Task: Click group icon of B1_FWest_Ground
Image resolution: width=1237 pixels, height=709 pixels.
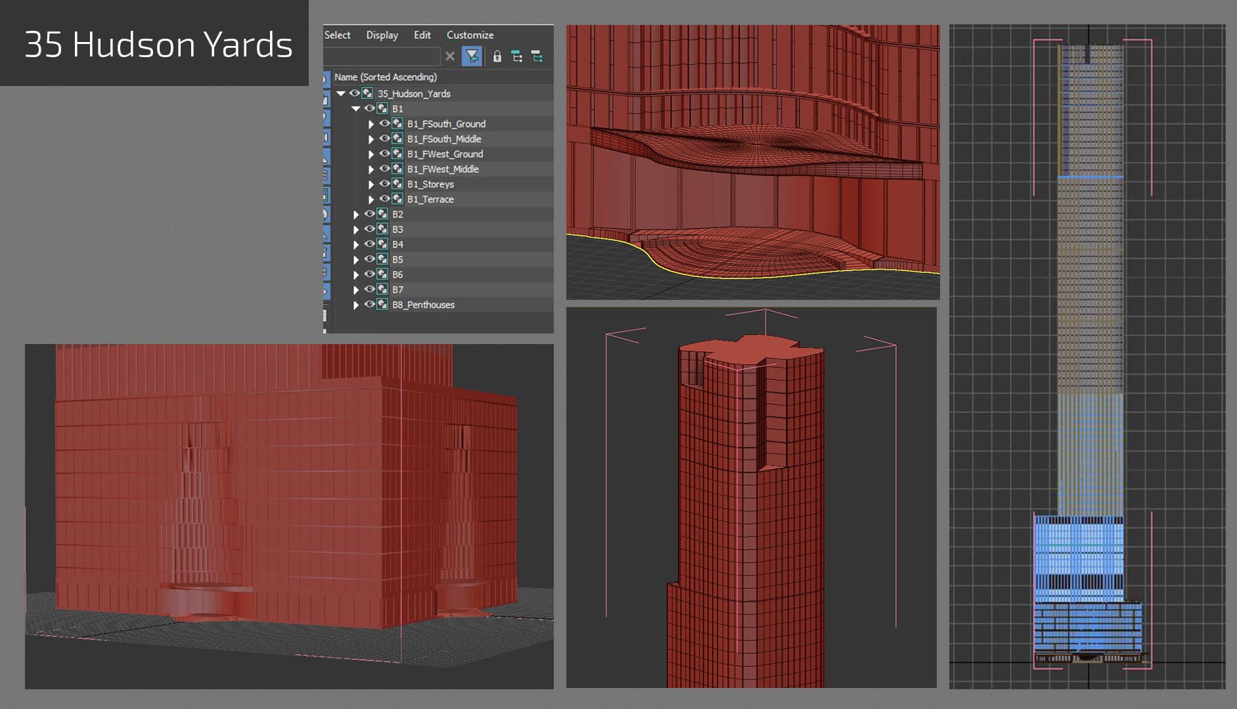Action: (x=397, y=154)
